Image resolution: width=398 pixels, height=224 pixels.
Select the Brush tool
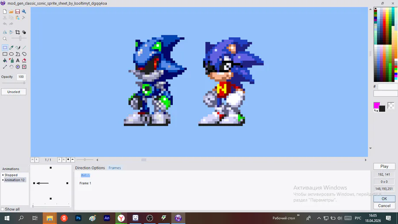tap(18, 47)
